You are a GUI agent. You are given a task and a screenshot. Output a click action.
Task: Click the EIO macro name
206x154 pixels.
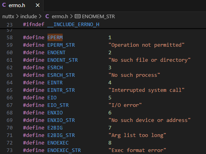[x=52, y=98]
